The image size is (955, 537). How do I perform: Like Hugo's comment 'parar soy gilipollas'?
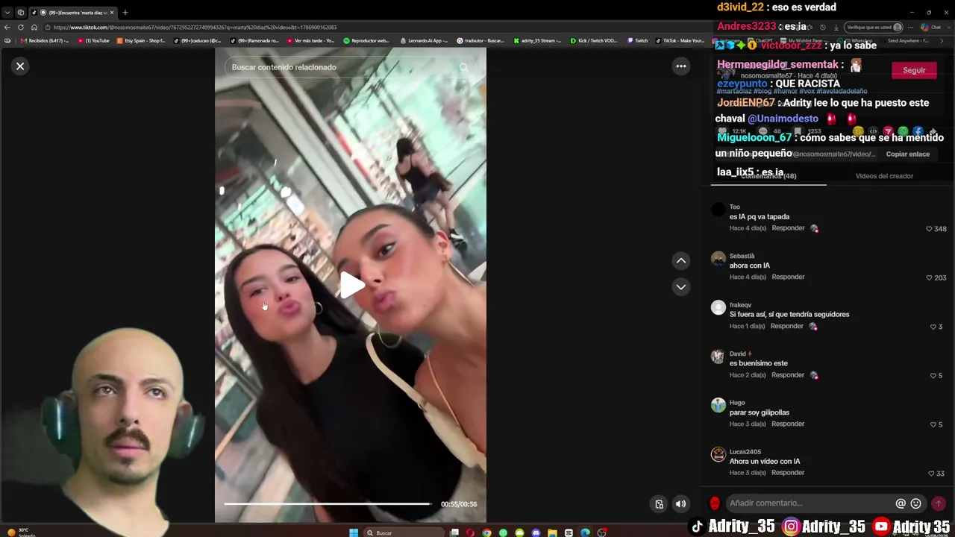coord(933,424)
